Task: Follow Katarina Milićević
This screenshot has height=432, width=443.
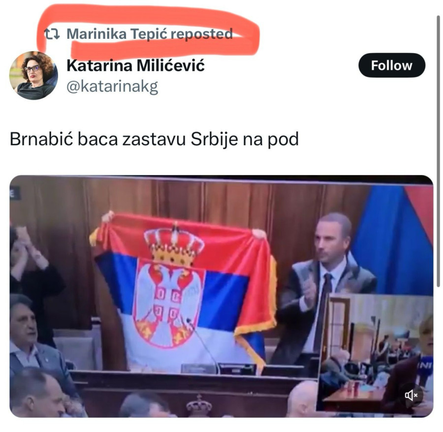Action: point(392,65)
